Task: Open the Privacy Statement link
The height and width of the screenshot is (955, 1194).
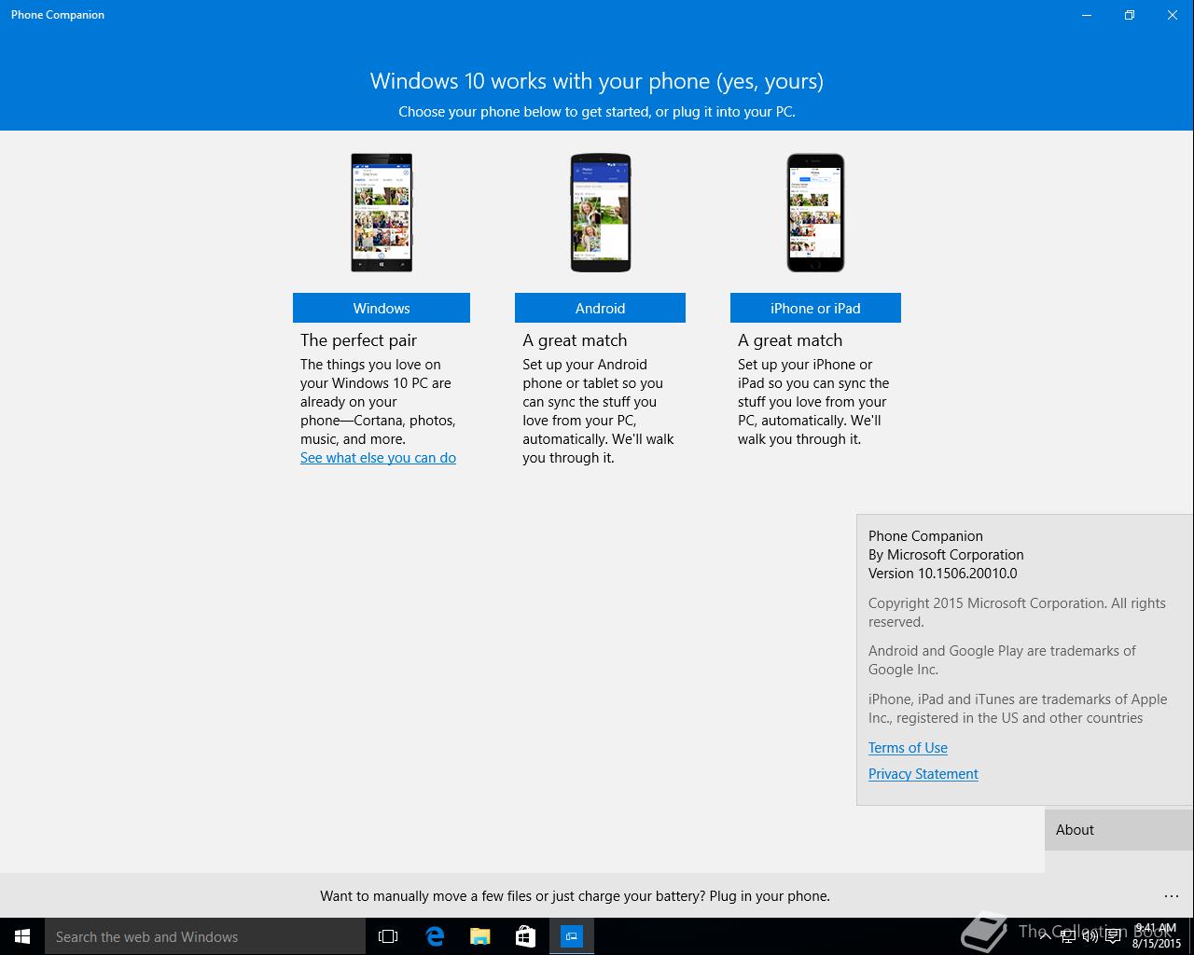Action: pyautogui.click(x=923, y=774)
